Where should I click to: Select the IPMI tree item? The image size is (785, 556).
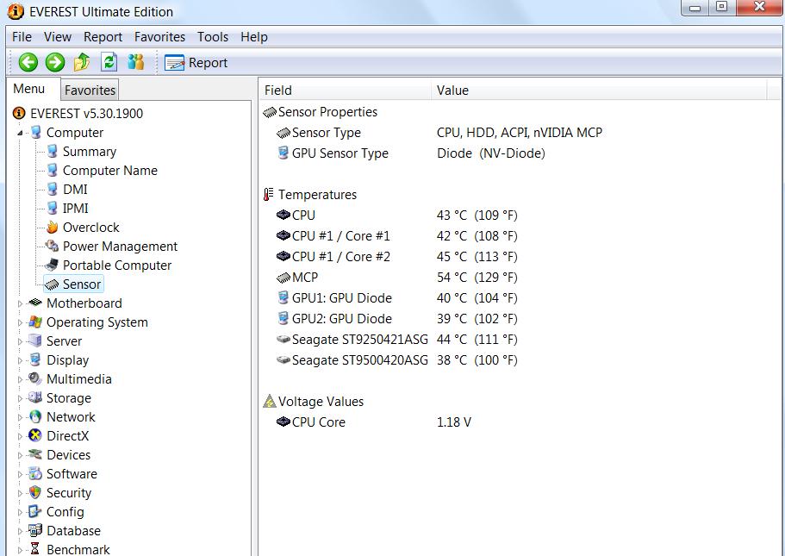(76, 209)
